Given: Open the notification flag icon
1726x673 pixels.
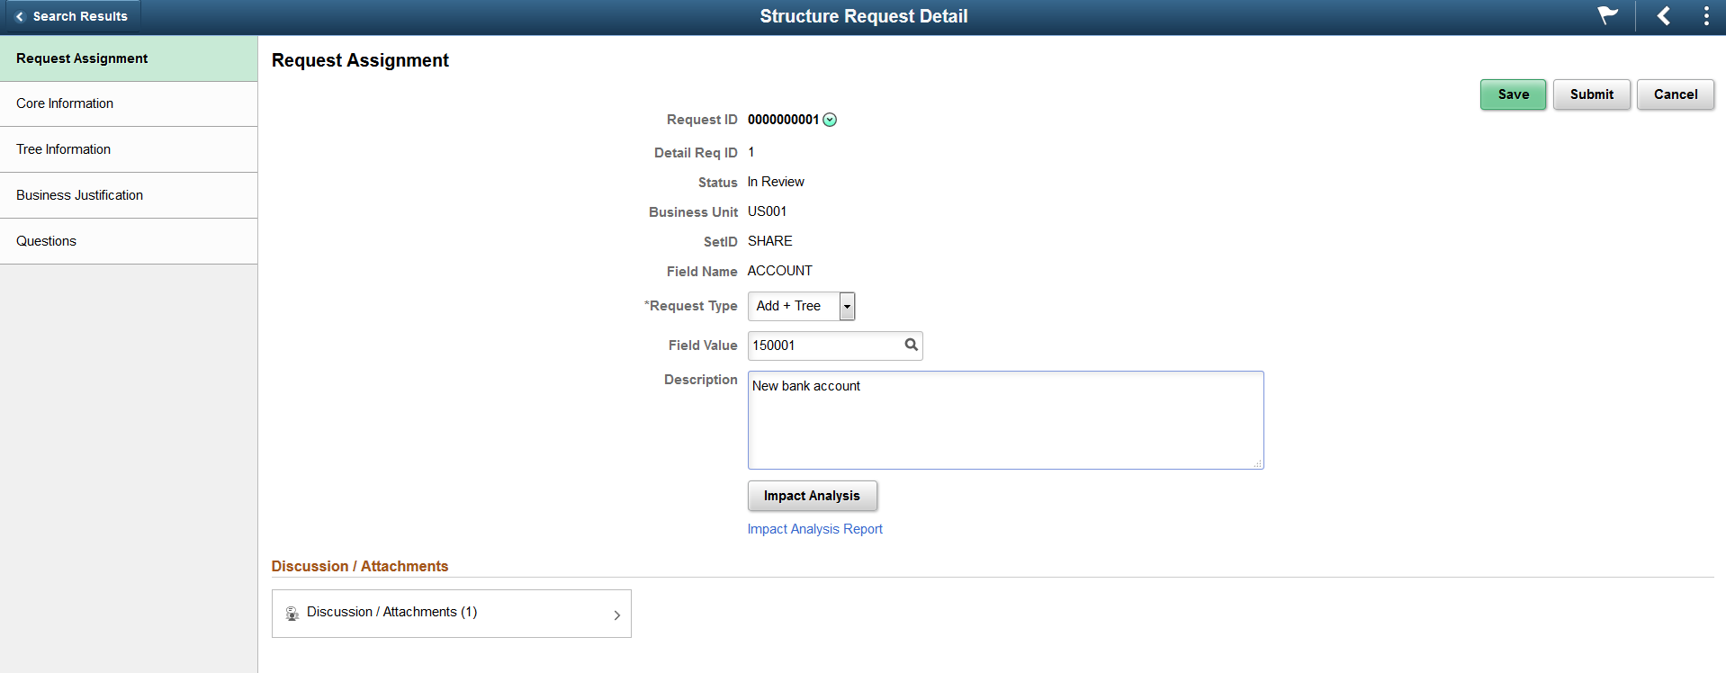Looking at the screenshot, I should pos(1607,16).
